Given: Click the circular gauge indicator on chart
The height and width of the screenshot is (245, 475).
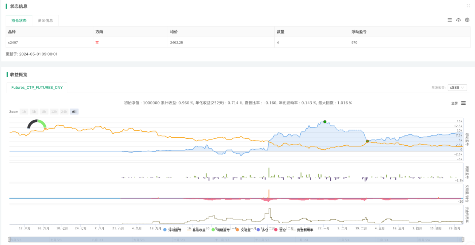Looking at the screenshot, I should tap(37, 125).
